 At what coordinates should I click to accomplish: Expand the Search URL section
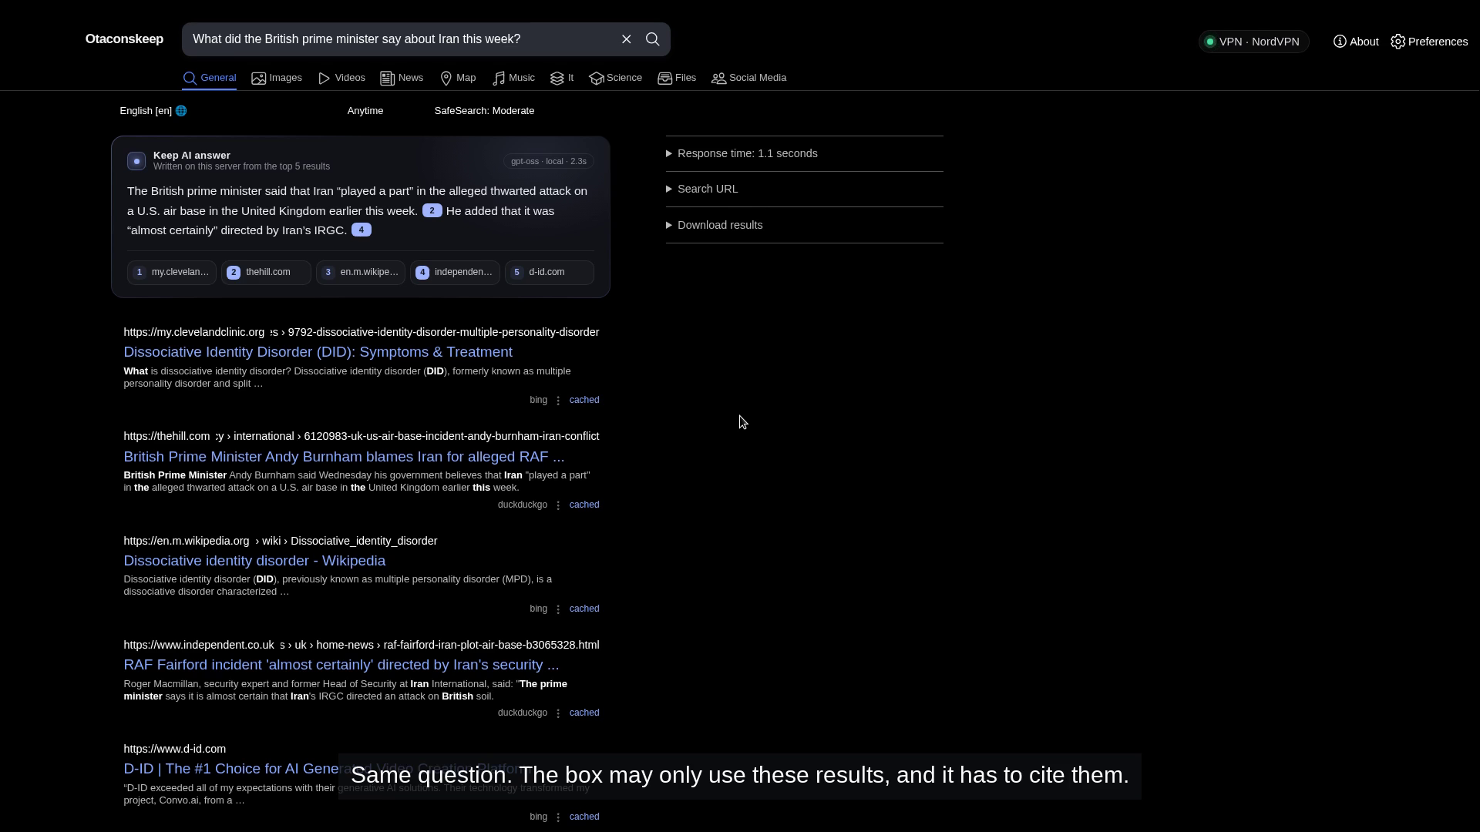click(804, 189)
